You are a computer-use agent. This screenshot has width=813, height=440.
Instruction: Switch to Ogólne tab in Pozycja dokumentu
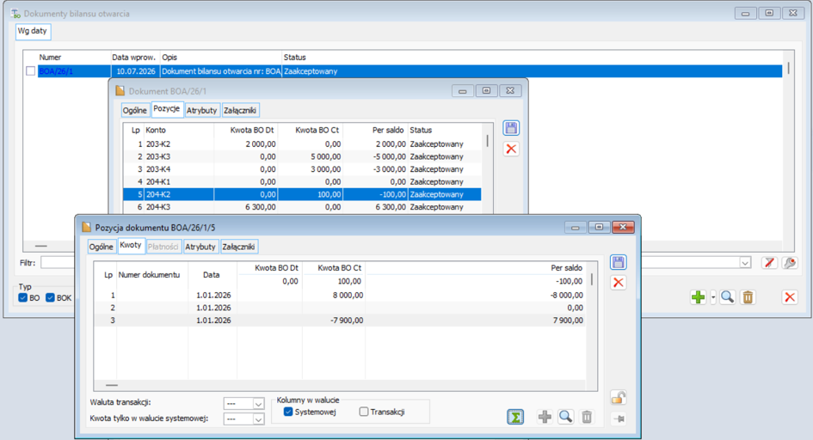[x=102, y=247]
